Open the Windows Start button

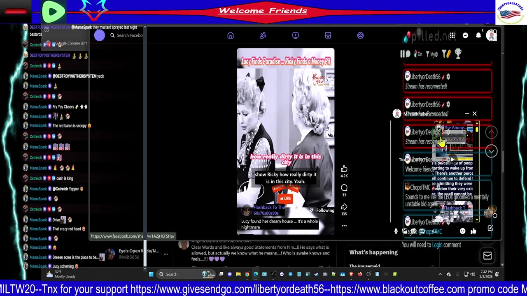coord(151,274)
